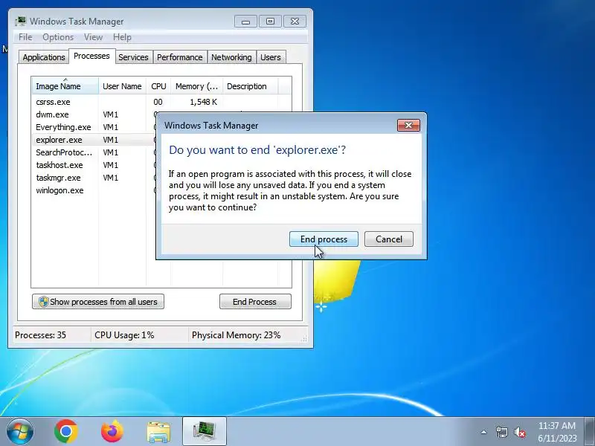Sort by the Image Name column header
Screen dimensions: 595x446
tap(65, 86)
